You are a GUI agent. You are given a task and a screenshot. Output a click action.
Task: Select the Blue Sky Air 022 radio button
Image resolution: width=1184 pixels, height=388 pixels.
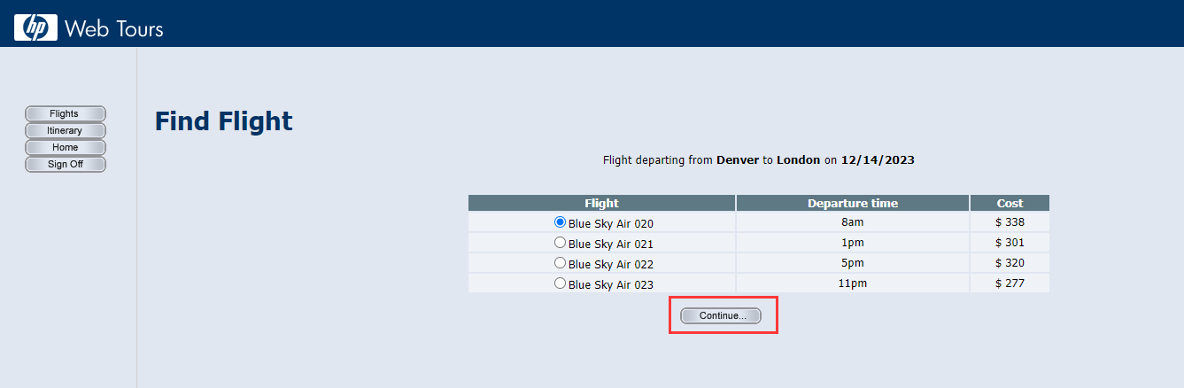click(560, 263)
